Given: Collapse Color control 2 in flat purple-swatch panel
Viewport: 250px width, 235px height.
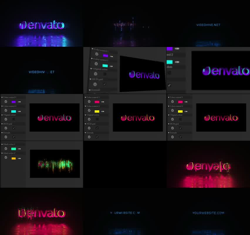Looking at the screenshot, I should (x=2, y=106).
